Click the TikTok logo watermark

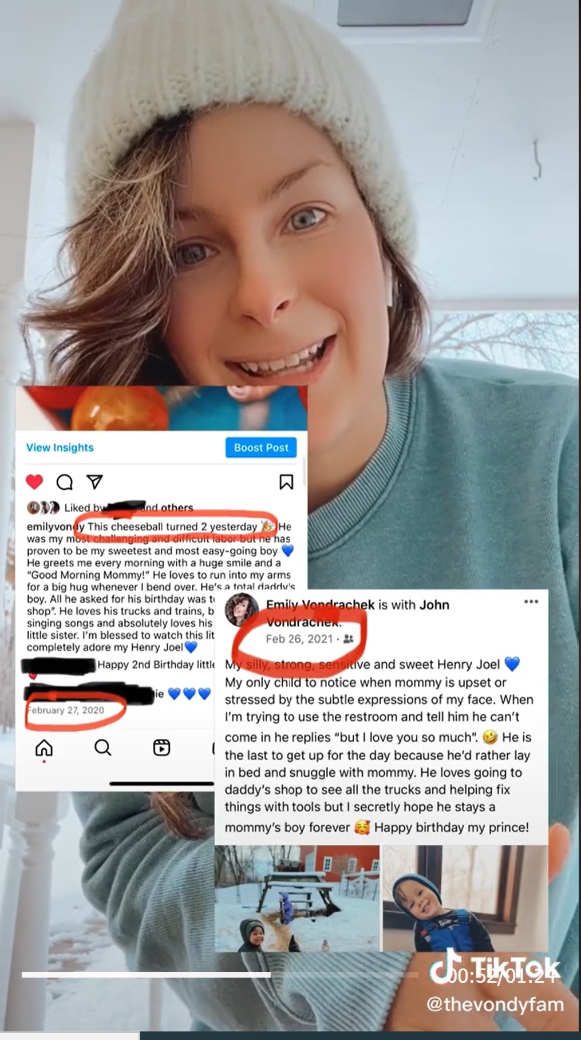point(496,967)
